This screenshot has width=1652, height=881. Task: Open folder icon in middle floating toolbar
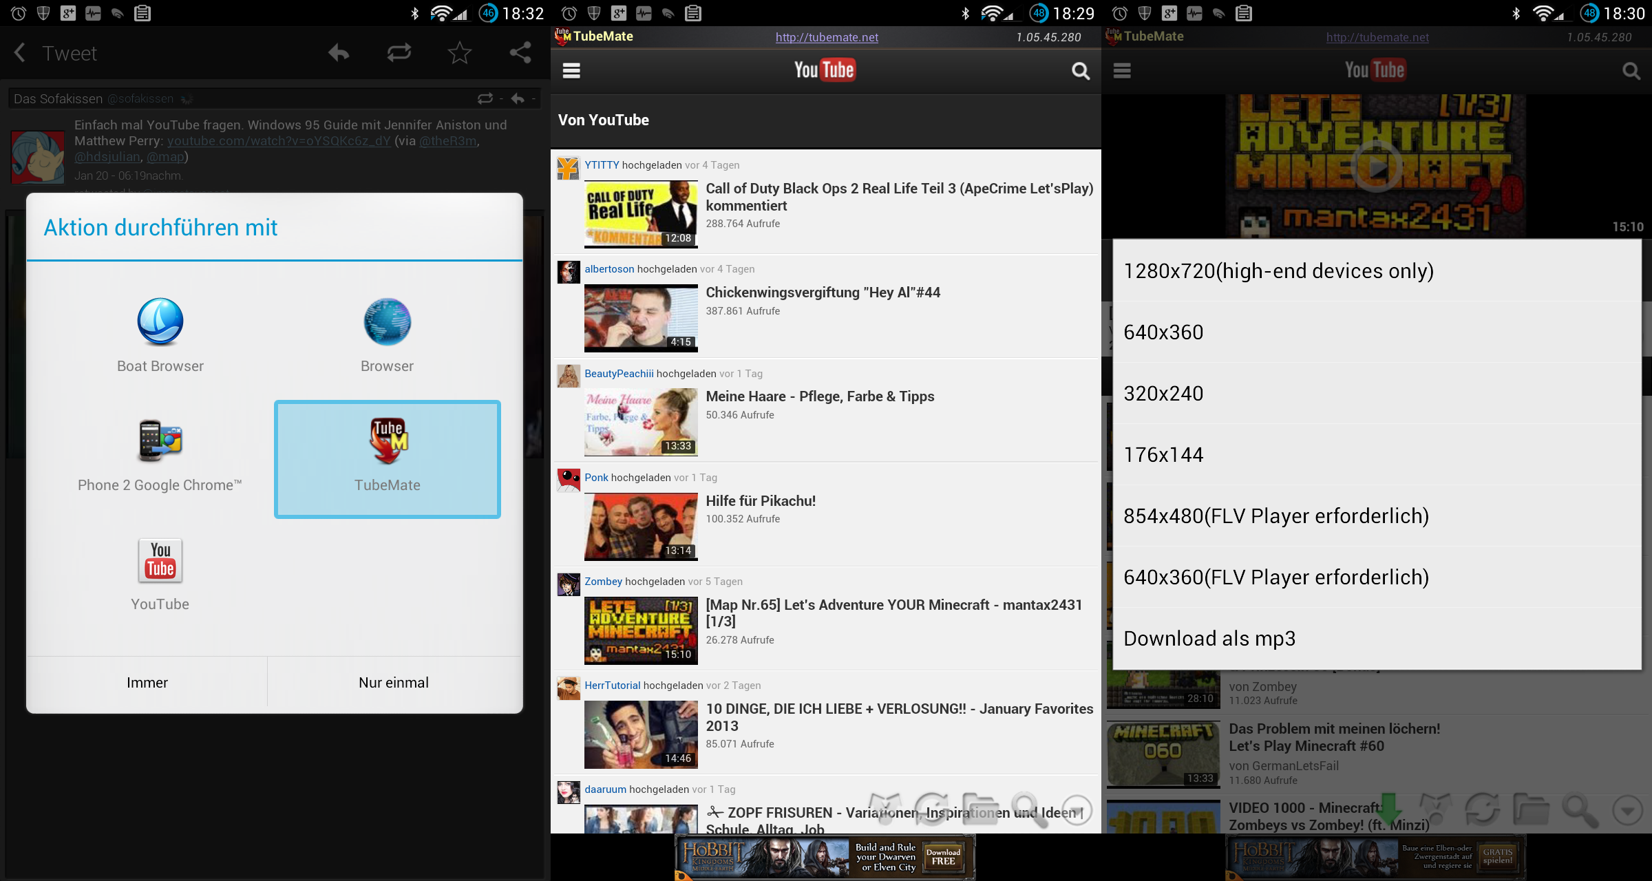(980, 810)
